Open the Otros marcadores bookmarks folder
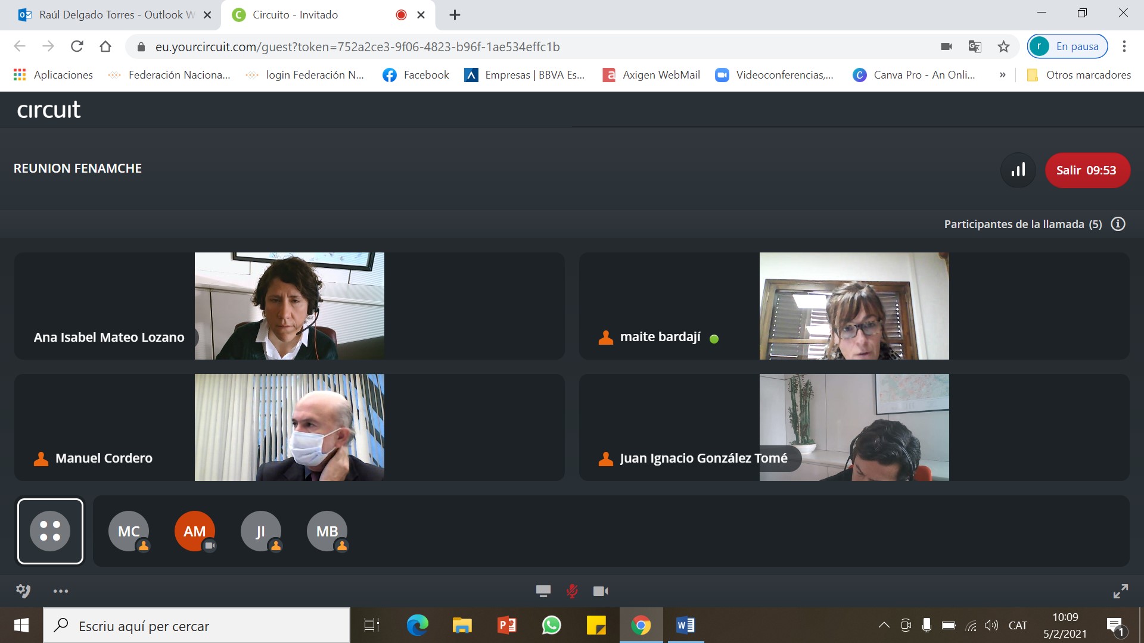Screen dimensions: 1144x643 pyautogui.click(x=1078, y=75)
